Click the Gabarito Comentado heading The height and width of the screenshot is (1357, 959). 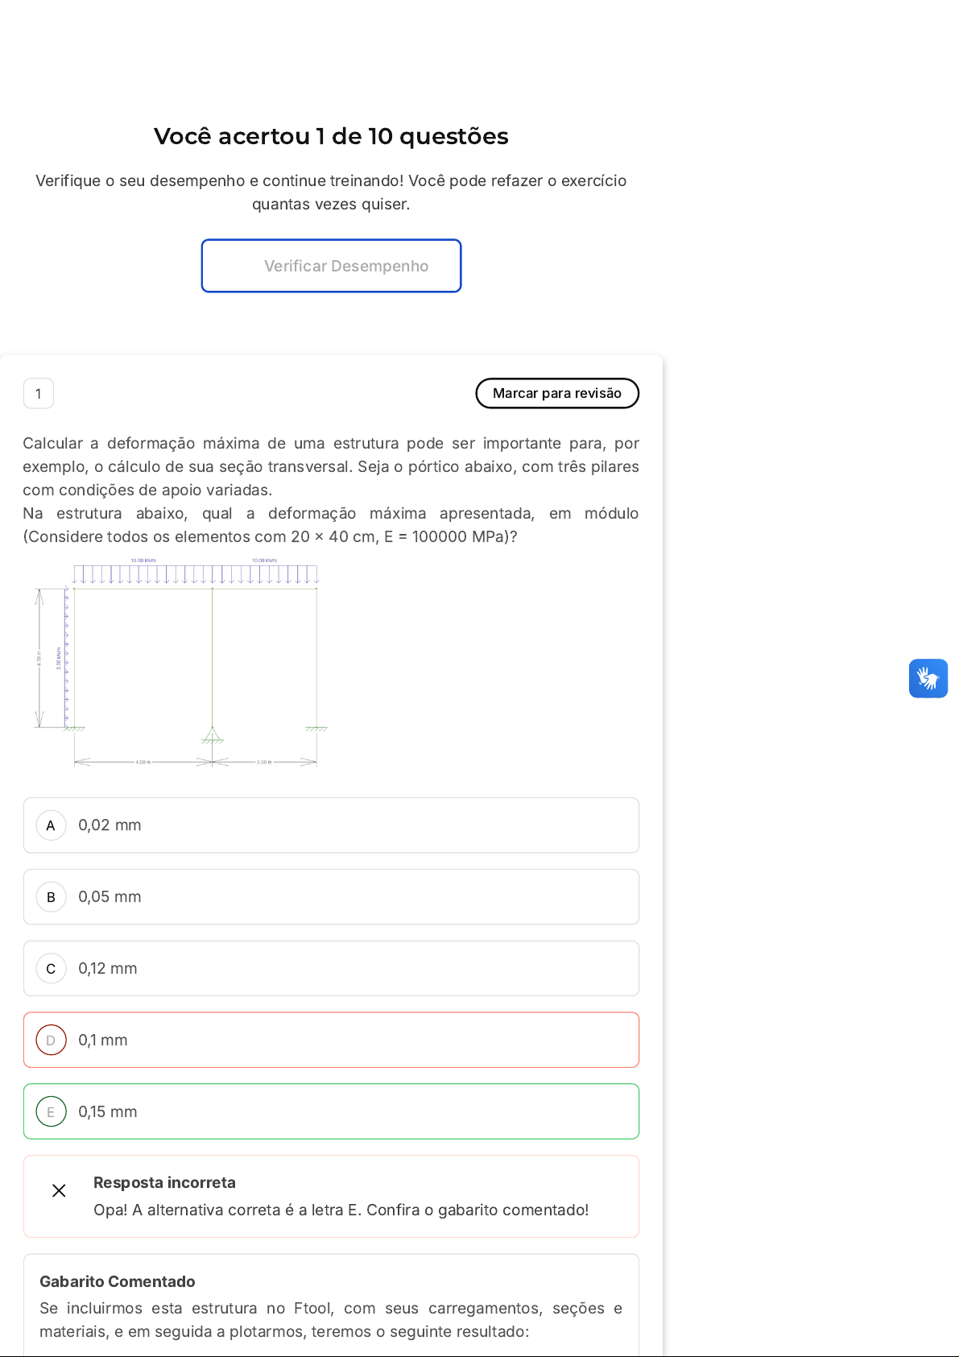[118, 1281]
